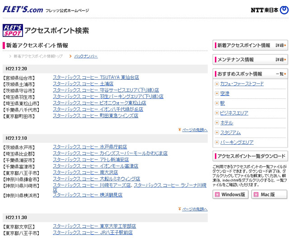Expand the パーキングエリア plus icon

[x=217, y=142]
